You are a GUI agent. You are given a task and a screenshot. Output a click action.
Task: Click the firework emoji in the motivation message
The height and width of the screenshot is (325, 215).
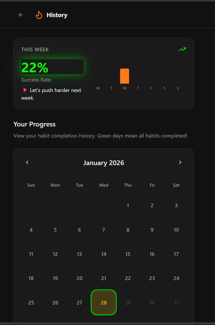(x=24, y=90)
